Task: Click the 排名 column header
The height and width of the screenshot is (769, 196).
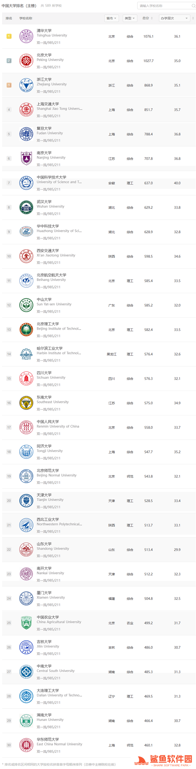Action: [x=9, y=18]
